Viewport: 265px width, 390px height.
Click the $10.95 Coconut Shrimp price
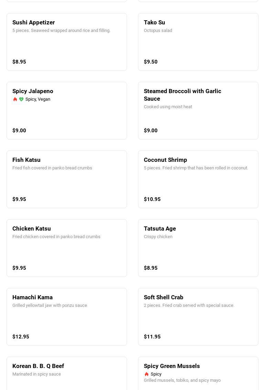coord(152,199)
